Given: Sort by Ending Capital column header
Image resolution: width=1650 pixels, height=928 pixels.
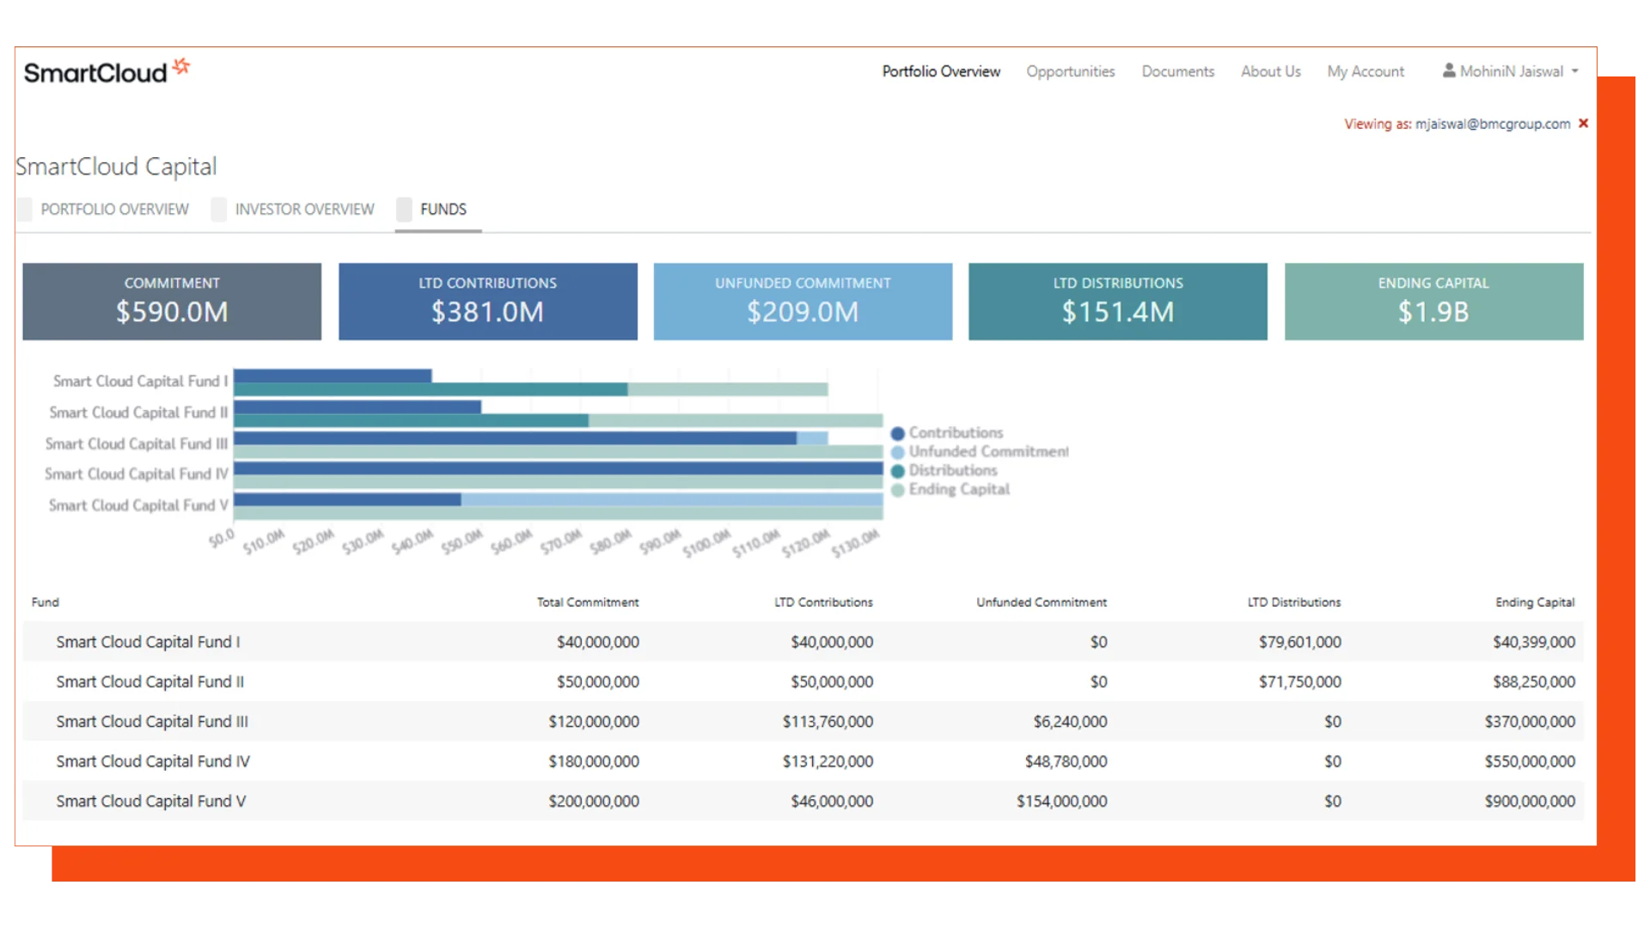Looking at the screenshot, I should click(1535, 602).
